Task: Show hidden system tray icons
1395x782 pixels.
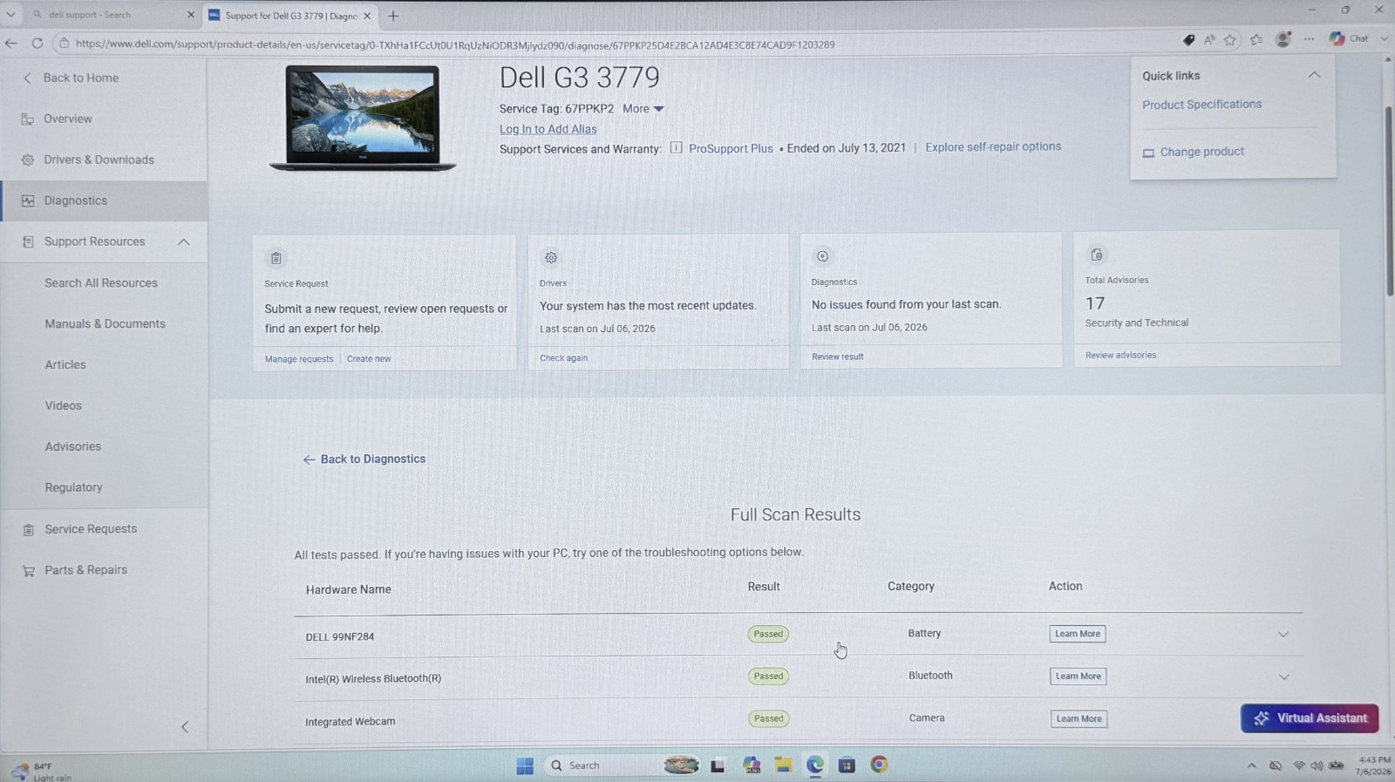Action: [x=1251, y=765]
